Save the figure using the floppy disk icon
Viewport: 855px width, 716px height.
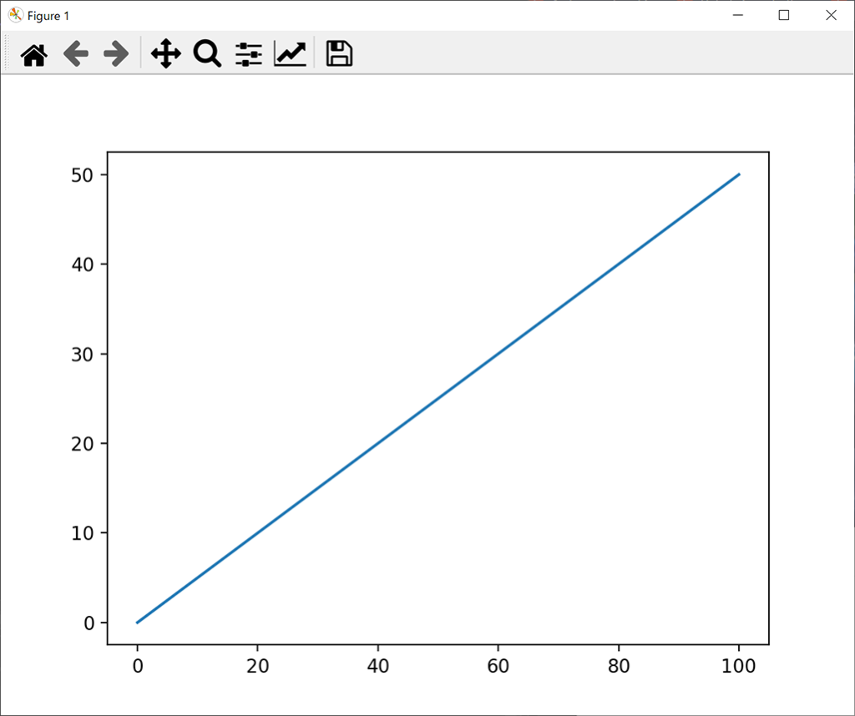[339, 55]
